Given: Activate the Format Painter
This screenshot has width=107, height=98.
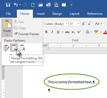Looking at the screenshot, I should pos(26,34).
